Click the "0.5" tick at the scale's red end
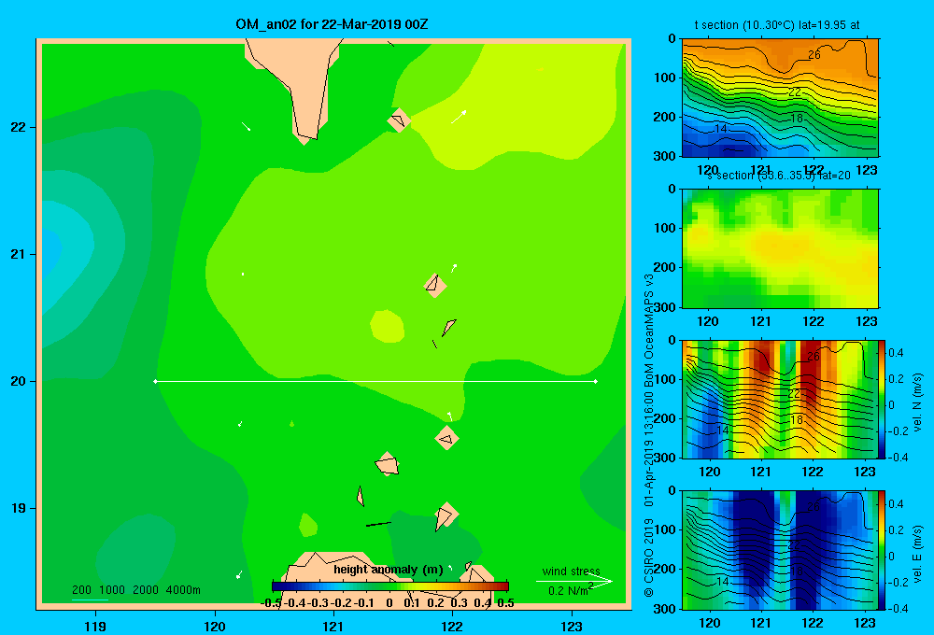Screen dimensions: 934x635 click(x=505, y=603)
